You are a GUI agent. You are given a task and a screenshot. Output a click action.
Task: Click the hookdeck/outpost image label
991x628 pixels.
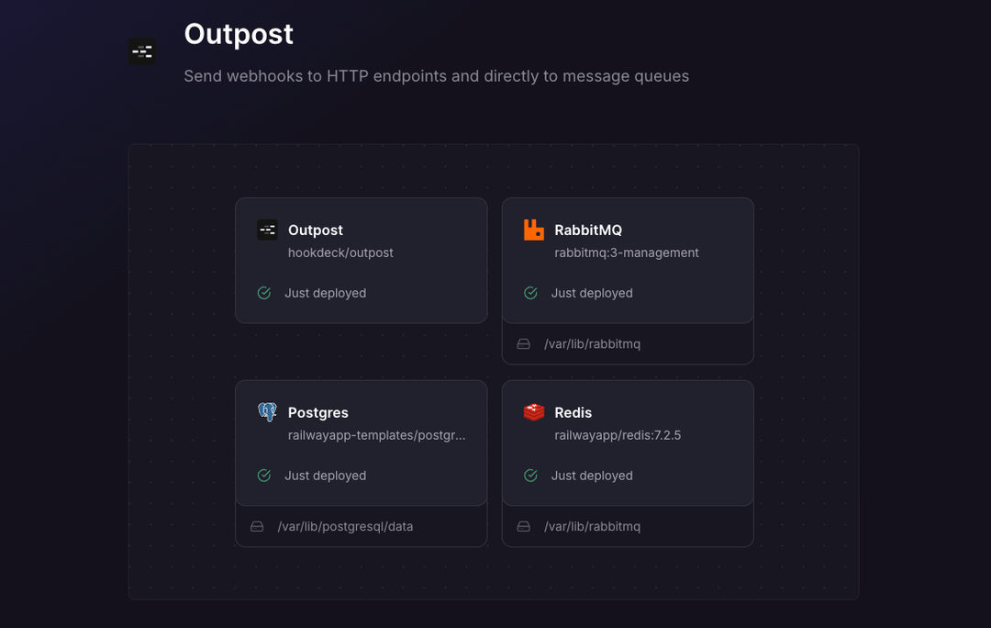[340, 252]
